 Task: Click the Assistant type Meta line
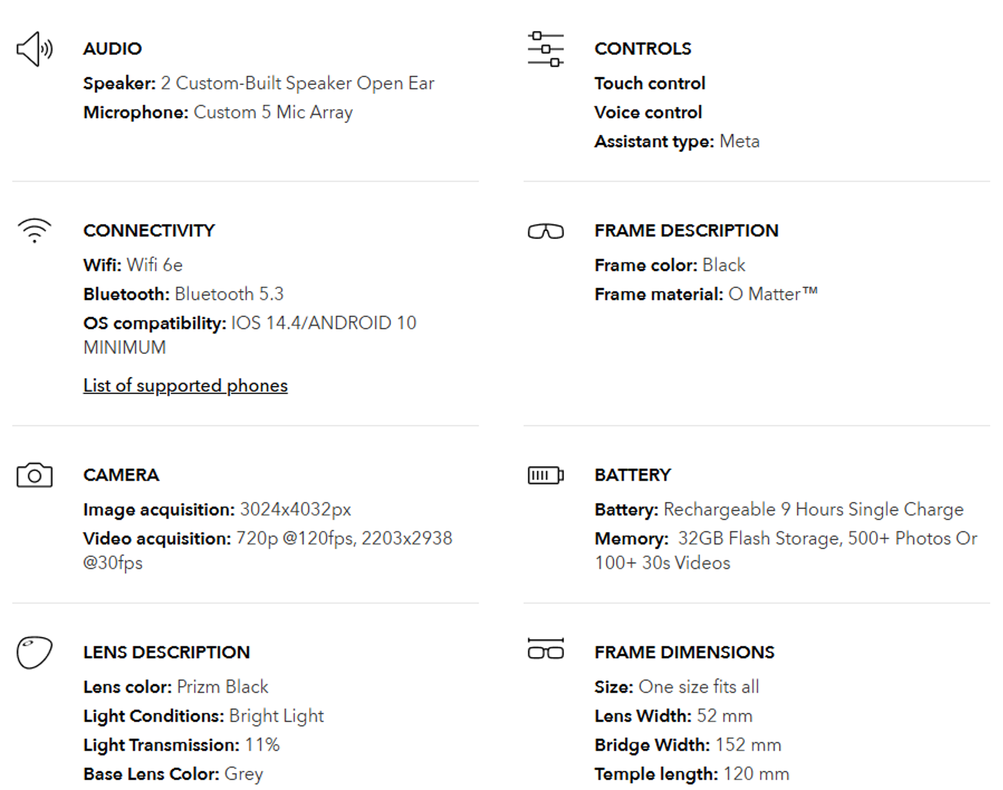tap(677, 142)
